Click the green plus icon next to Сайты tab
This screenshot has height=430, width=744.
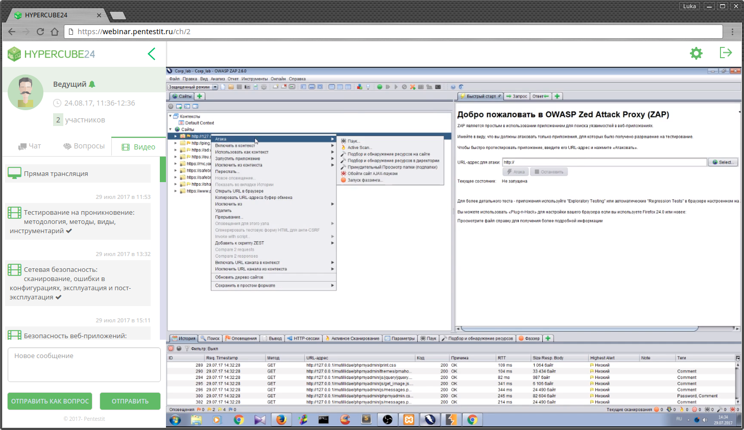click(x=200, y=96)
